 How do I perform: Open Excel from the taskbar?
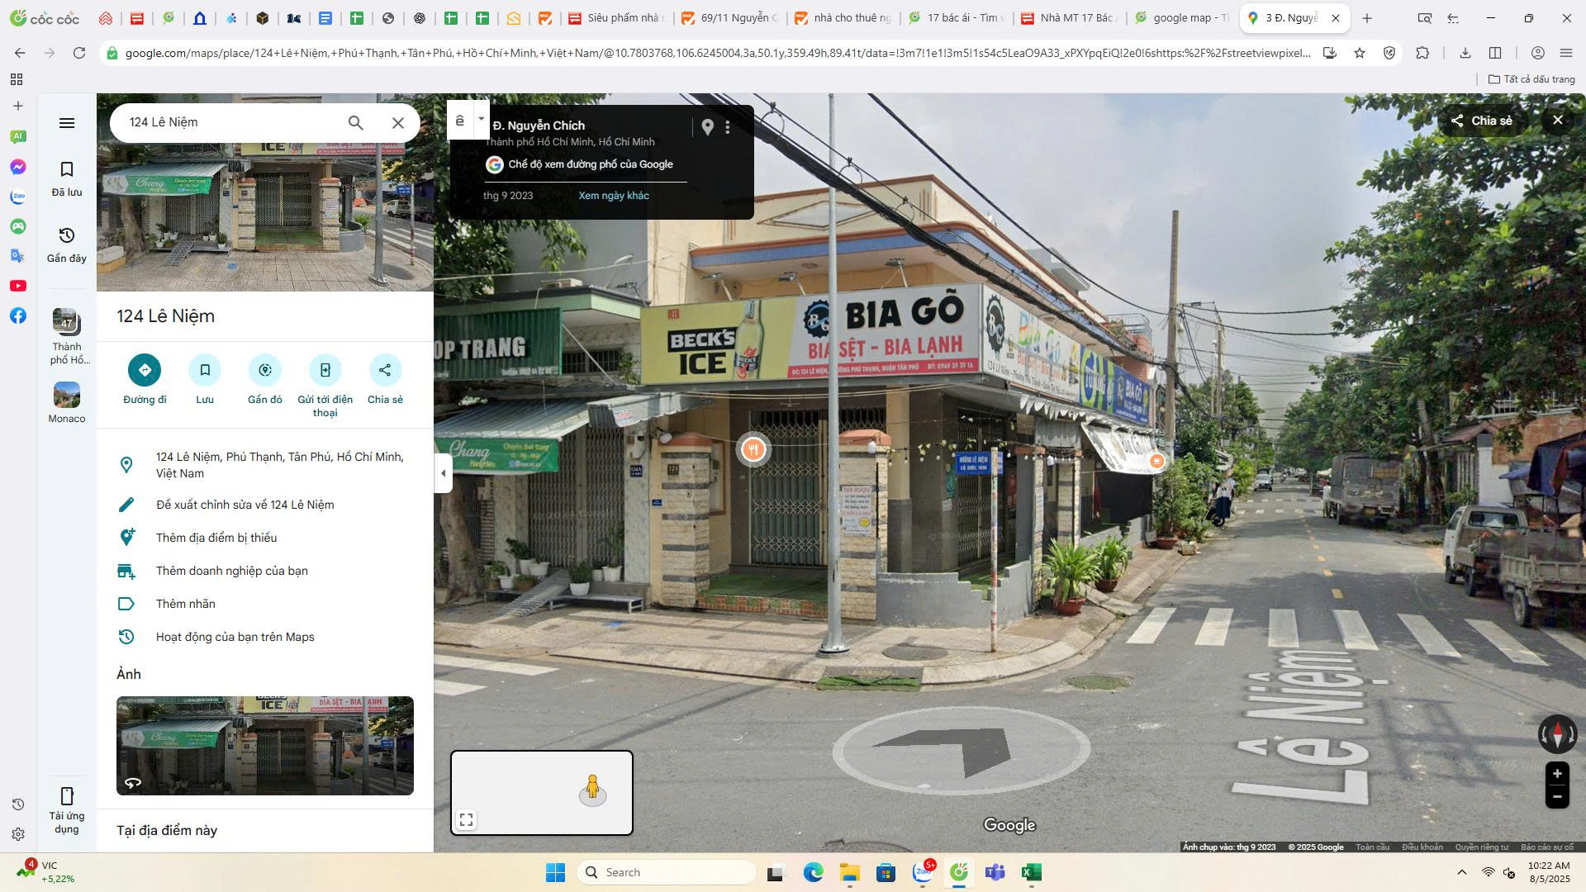pos(1031,872)
